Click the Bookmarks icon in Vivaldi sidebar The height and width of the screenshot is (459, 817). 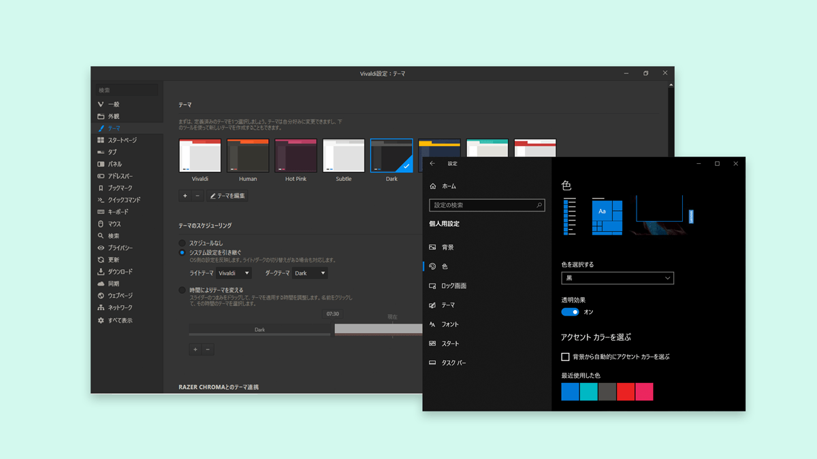pos(101,188)
